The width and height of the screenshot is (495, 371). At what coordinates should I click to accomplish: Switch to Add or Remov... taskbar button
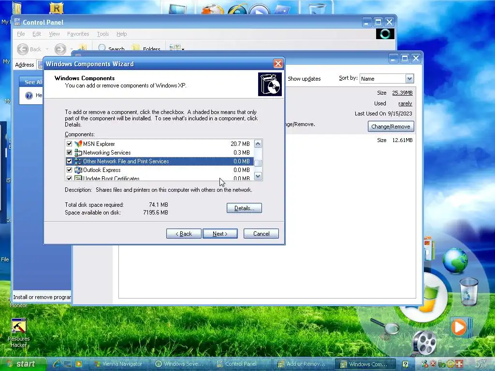coord(302,364)
